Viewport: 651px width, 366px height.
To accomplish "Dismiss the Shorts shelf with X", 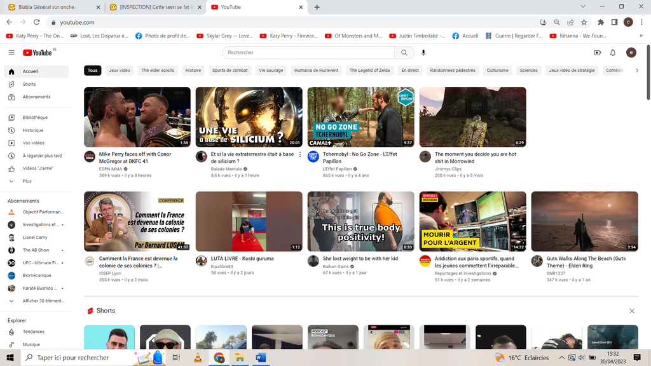I will point(631,311).
